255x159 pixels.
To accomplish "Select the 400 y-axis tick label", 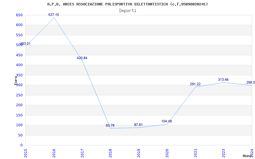I will pos(19,65).
